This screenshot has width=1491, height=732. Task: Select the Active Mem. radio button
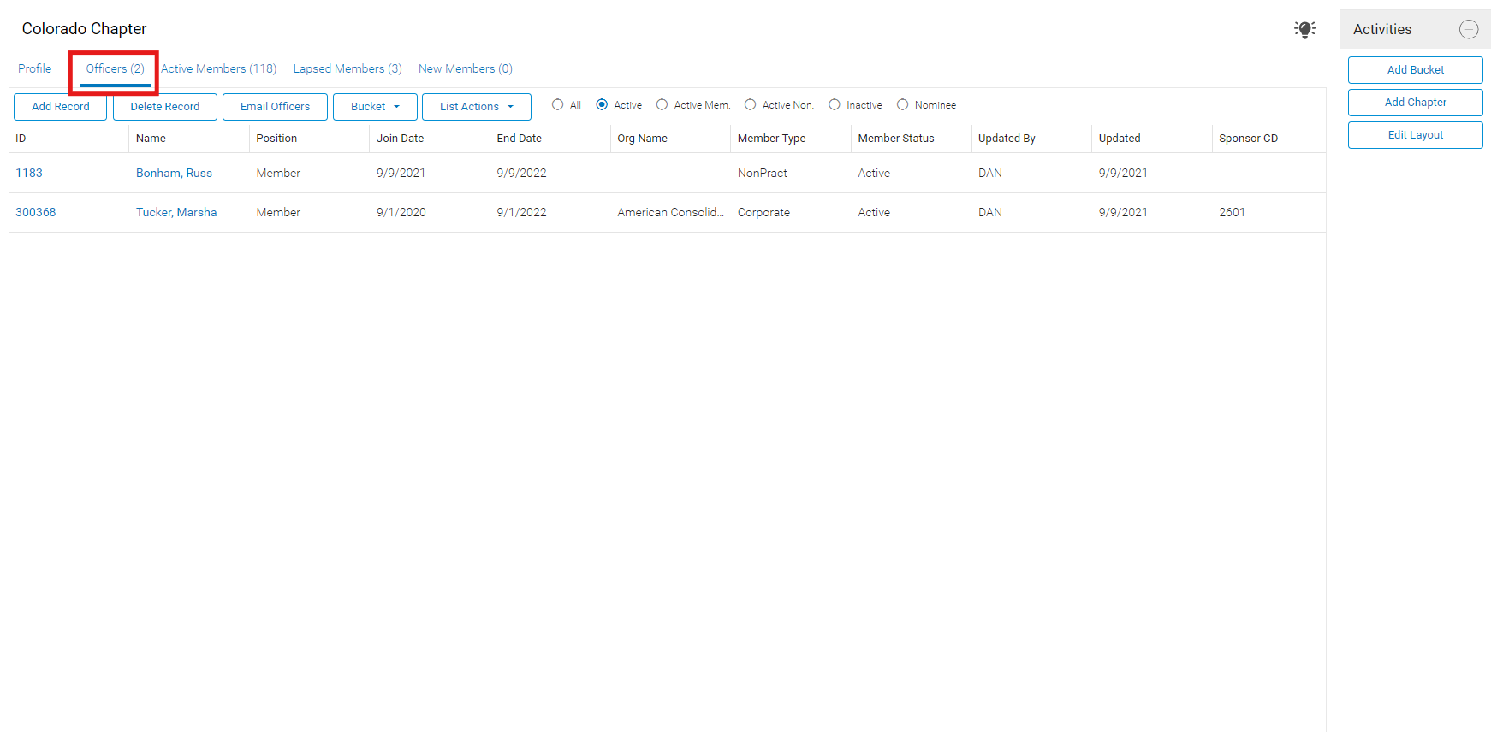662,105
